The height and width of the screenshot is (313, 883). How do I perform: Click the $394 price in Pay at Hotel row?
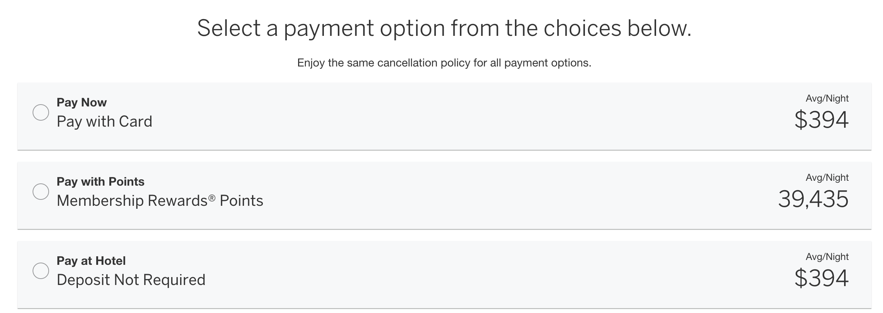pyautogui.click(x=821, y=279)
